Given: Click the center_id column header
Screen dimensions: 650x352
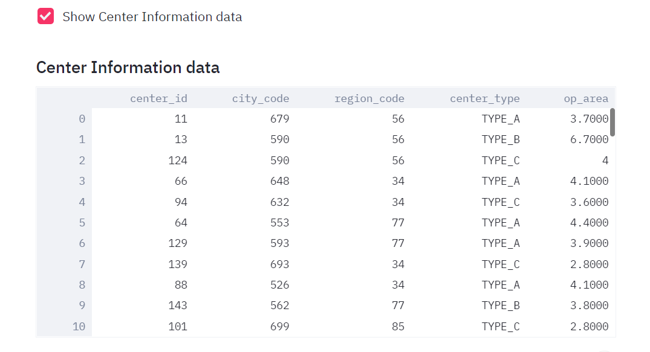Looking at the screenshot, I should [158, 98].
